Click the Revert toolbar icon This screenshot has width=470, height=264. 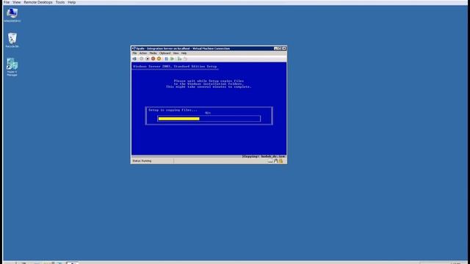click(185, 59)
